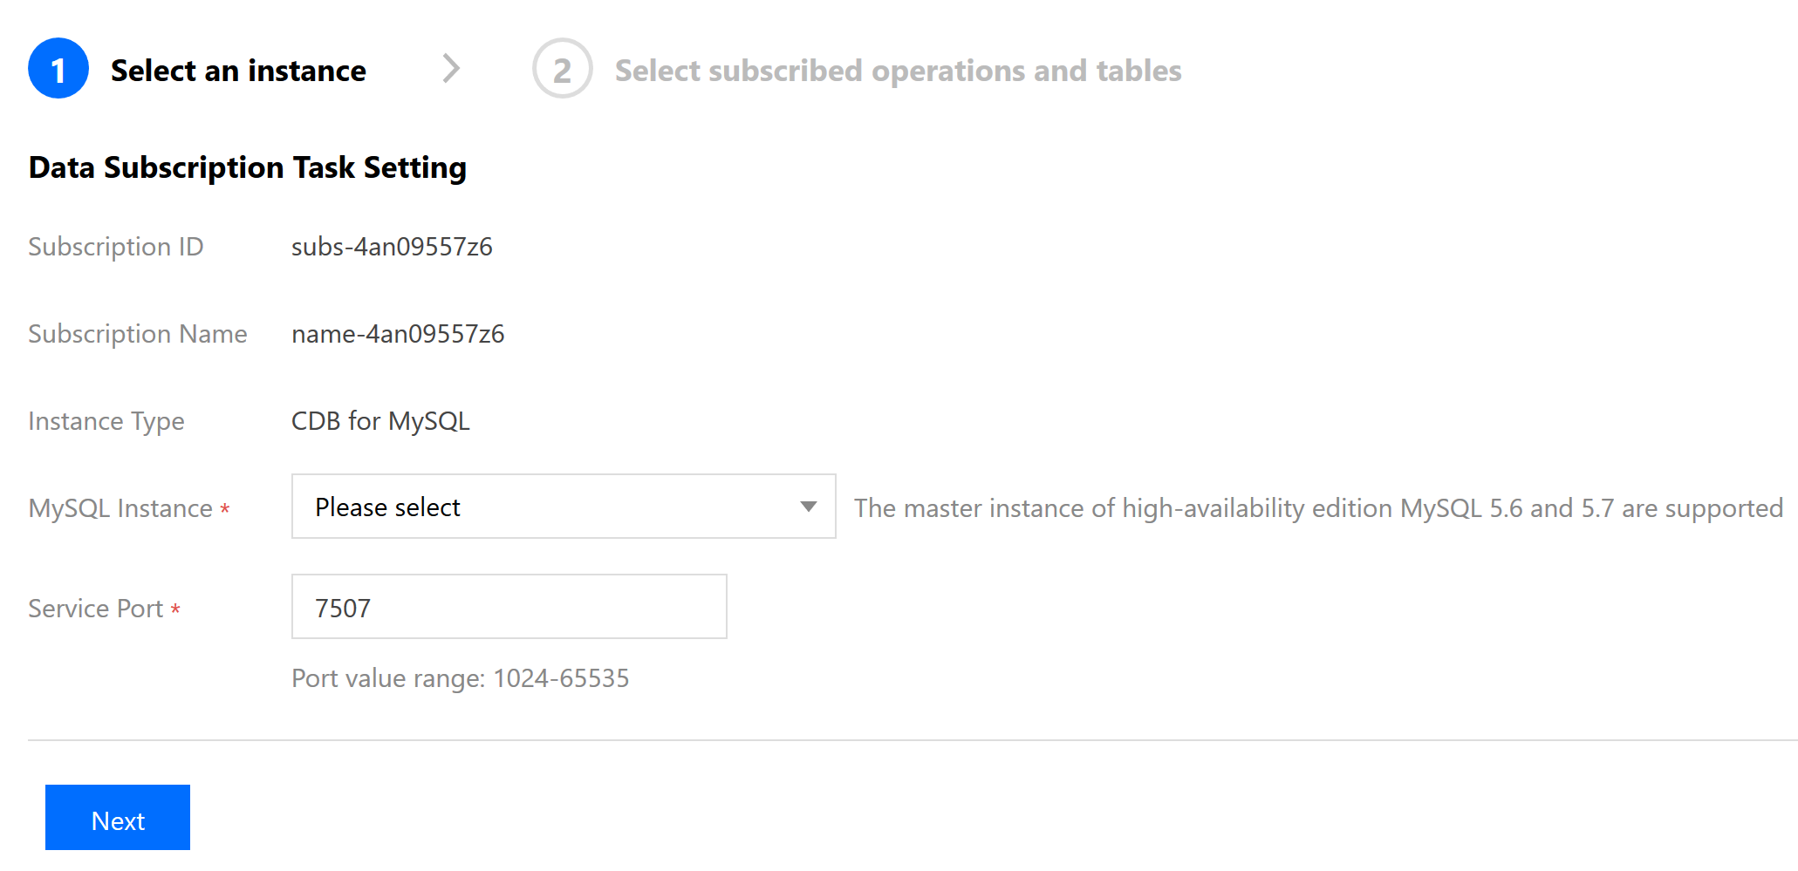This screenshot has width=1798, height=871.
Task: Click the red asterisk next to MySQL Instance
Action: click(225, 509)
